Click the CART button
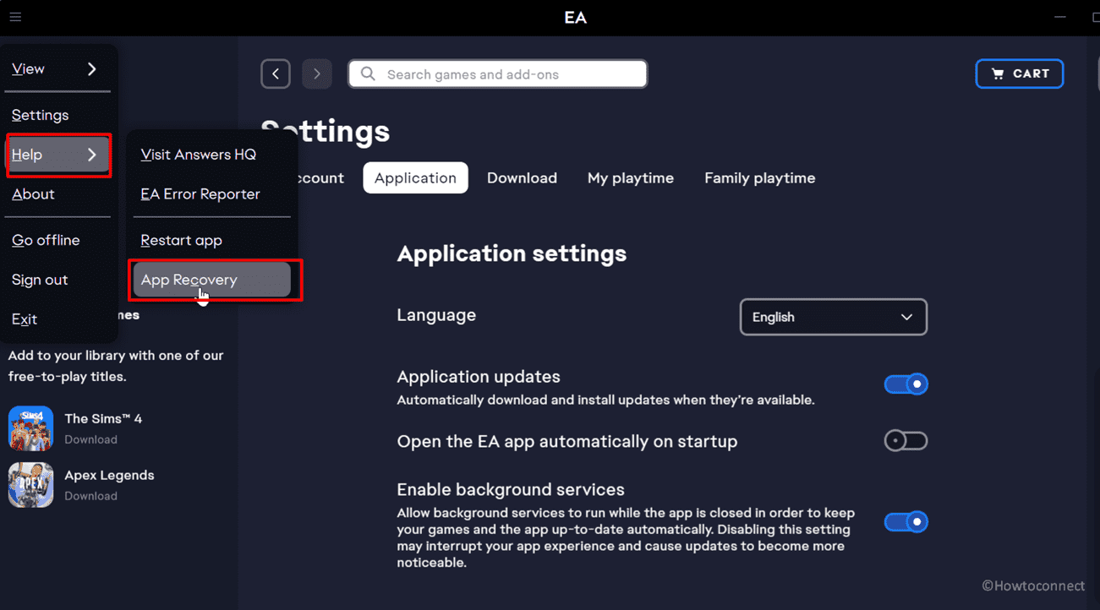 pos(1020,74)
